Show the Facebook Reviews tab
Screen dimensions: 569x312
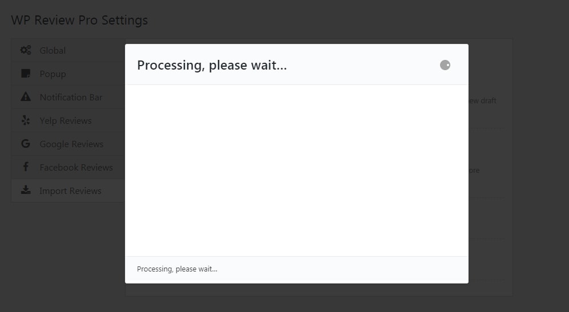click(76, 167)
